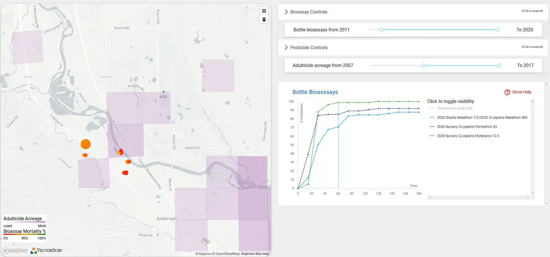Click the page scroll down arrow beside chart
This screenshot has height=257, width=550.
point(546,203)
